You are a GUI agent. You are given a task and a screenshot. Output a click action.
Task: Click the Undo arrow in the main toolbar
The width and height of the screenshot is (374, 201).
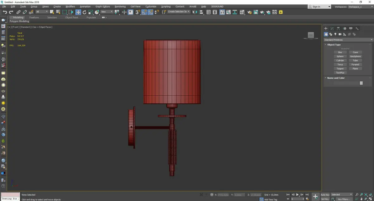5,12
